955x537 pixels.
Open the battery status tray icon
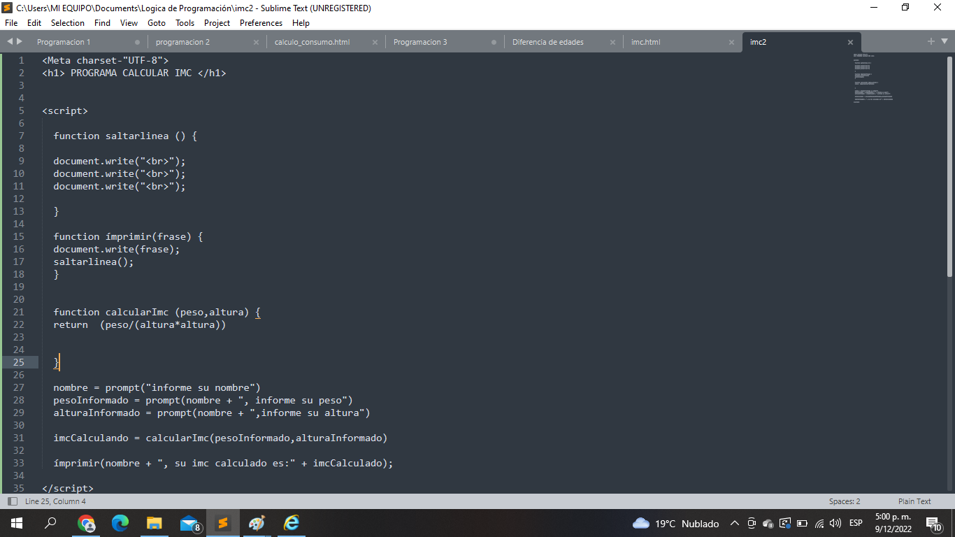tap(802, 523)
